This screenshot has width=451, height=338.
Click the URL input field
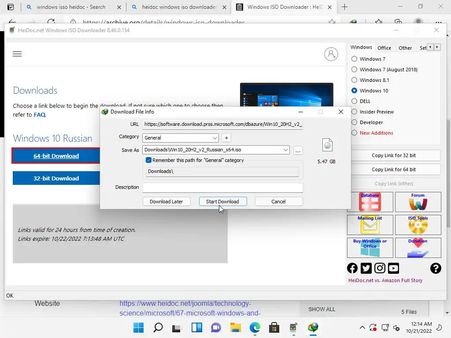tap(222, 124)
